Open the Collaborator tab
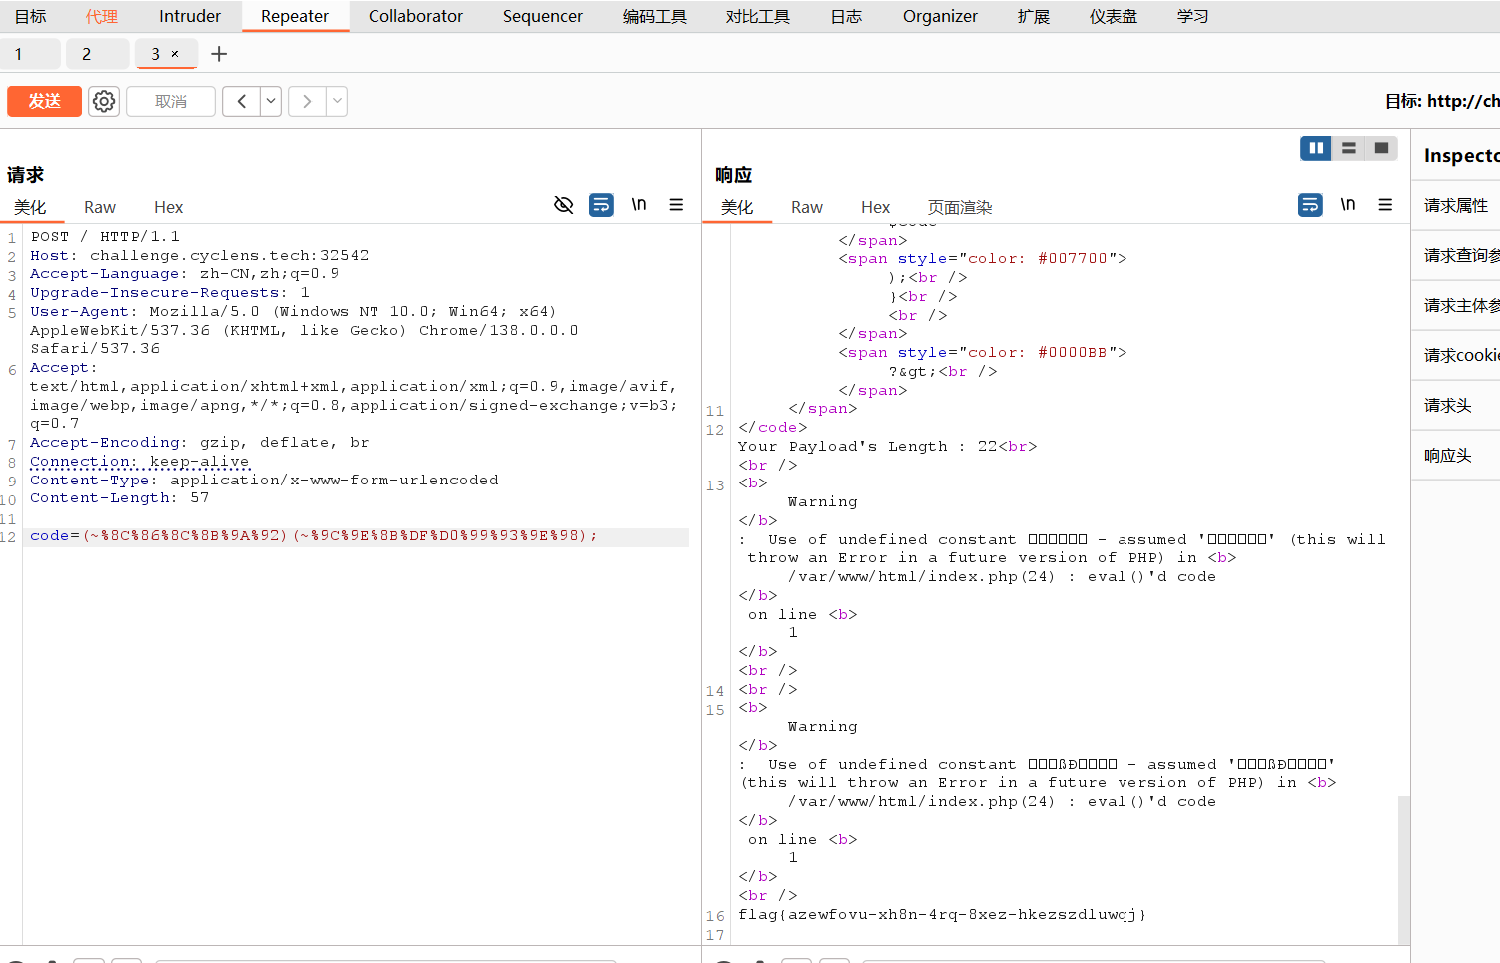 pyautogui.click(x=415, y=16)
